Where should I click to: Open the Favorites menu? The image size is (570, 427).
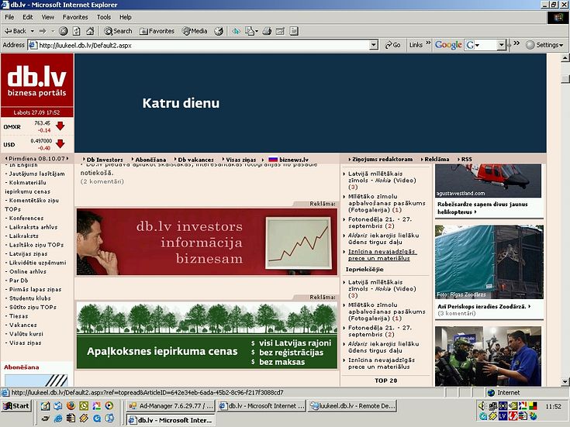point(75,17)
